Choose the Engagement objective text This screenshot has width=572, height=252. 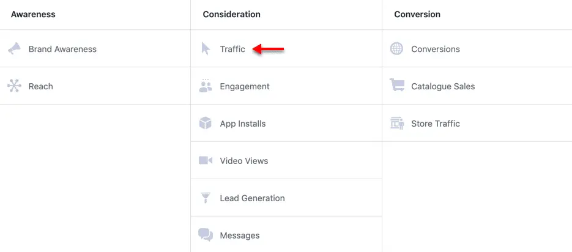[x=245, y=86]
